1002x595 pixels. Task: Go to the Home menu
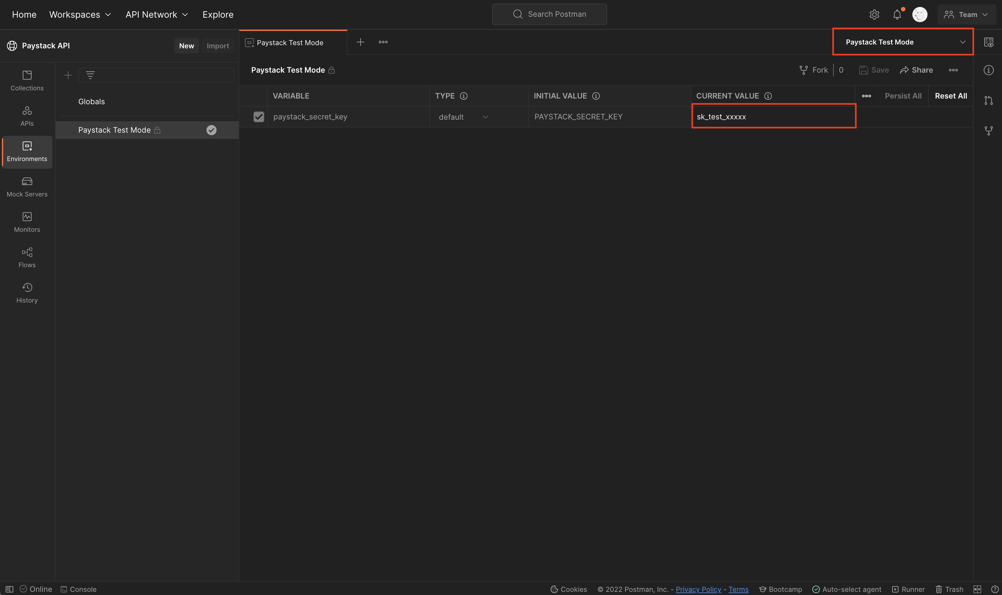click(x=24, y=15)
